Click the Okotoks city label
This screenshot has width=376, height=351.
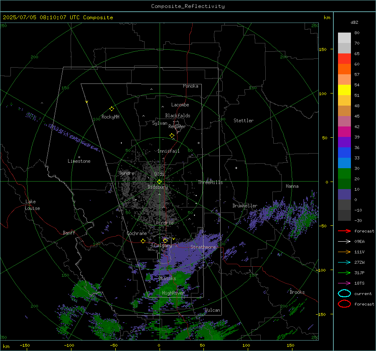coord(167,278)
